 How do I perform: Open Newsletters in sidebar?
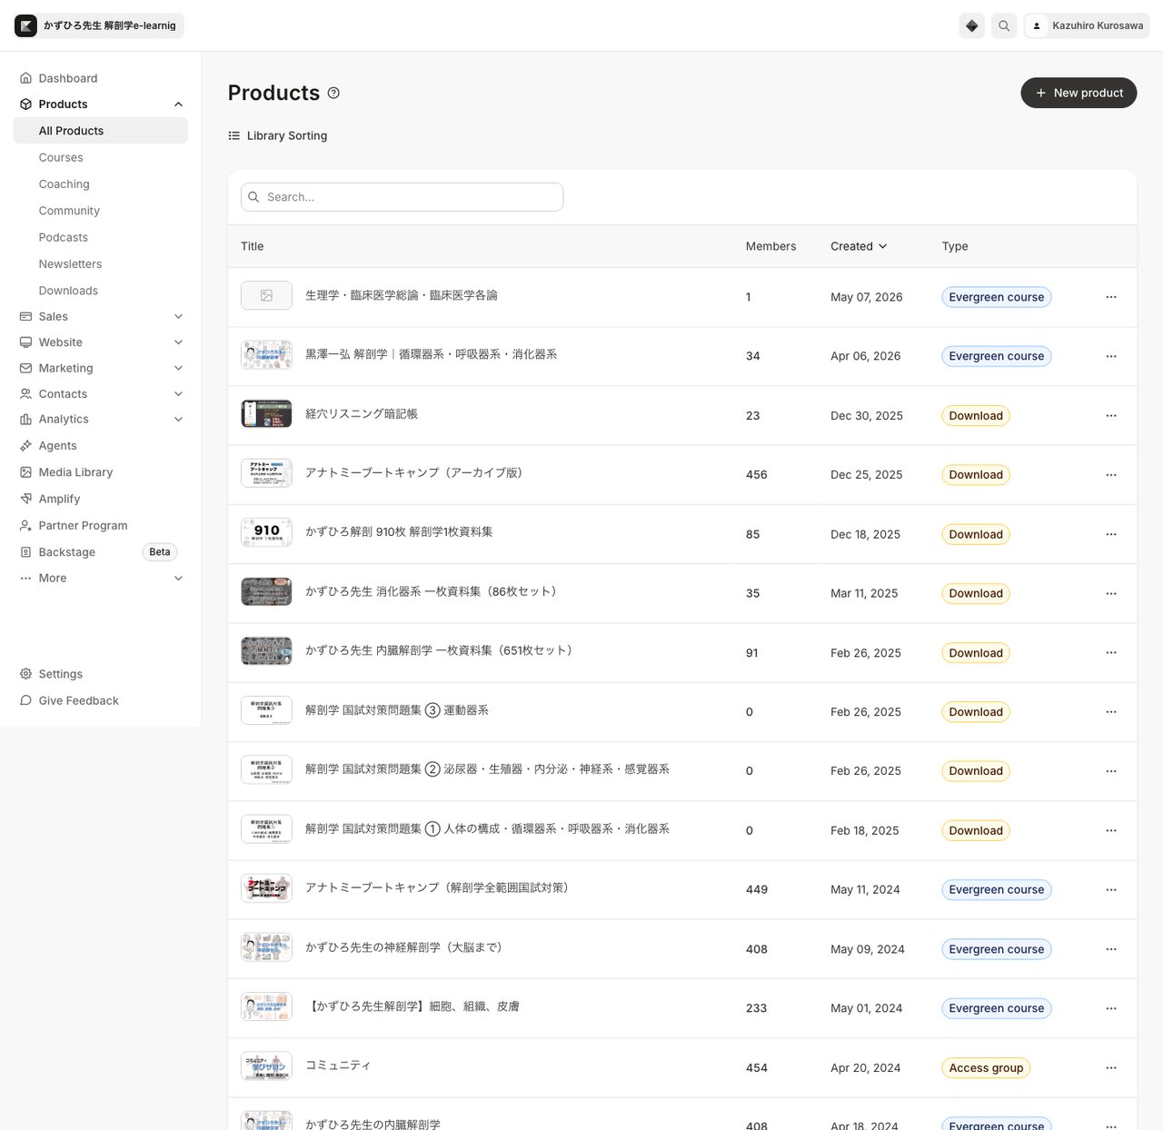point(70,263)
